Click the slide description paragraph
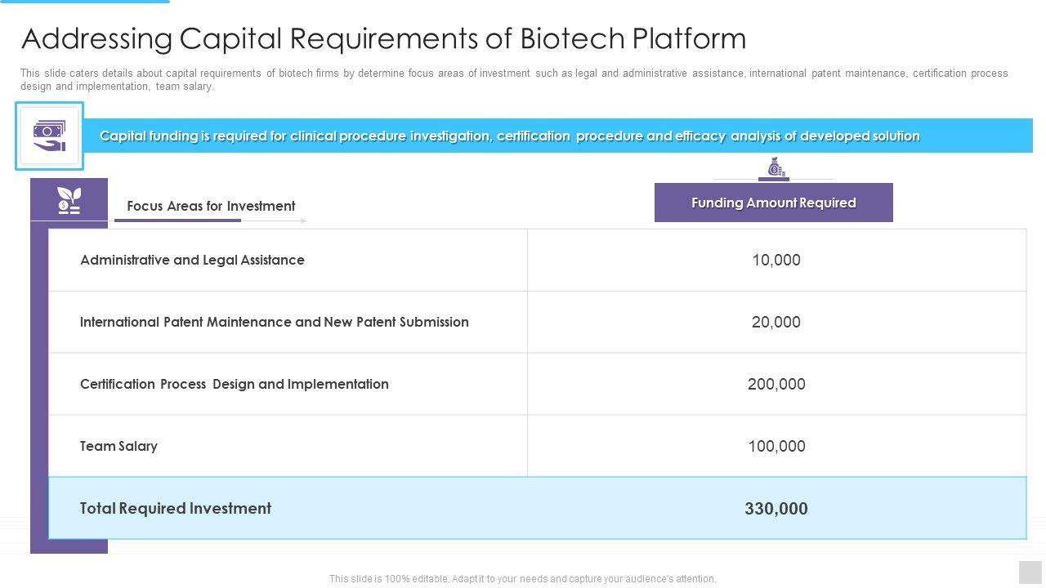This screenshot has height=588, width=1046. point(513,79)
